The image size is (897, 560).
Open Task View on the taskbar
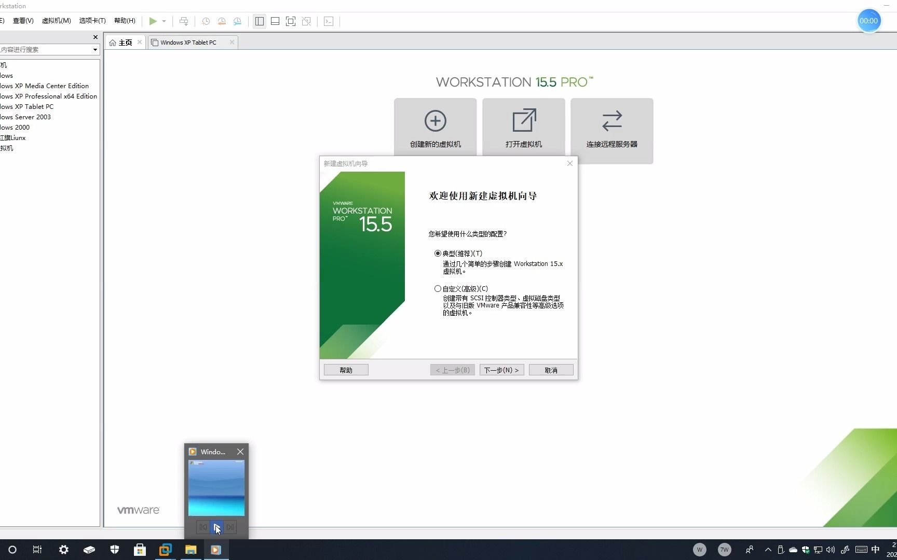pyautogui.click(x=37, y=550)
